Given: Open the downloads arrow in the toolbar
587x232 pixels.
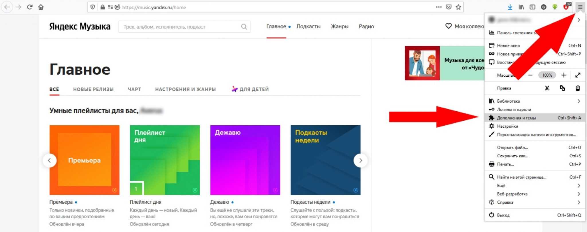Looking at the screenshot, I should (x=510, y=7).
